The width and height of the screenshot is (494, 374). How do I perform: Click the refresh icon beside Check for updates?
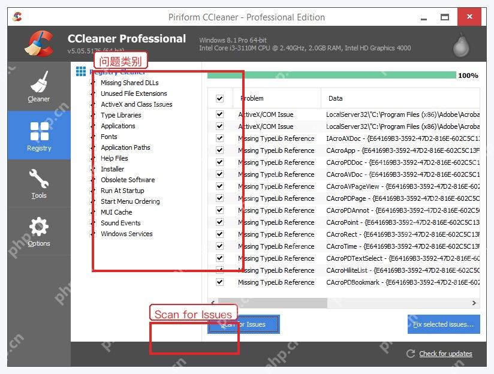411,354
